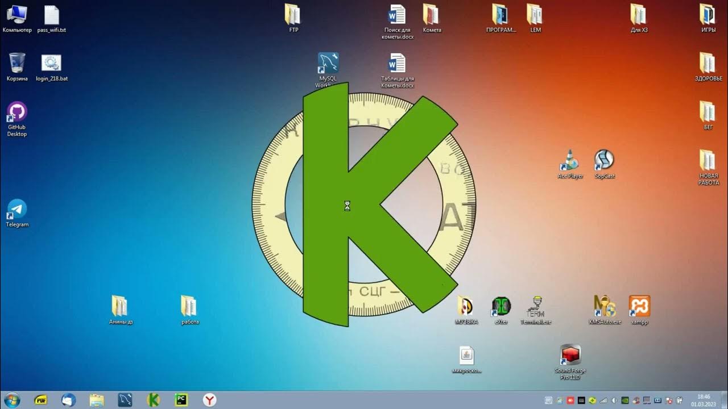The width and height of the screenshot is (728, 409).
Task: Open the БЕГ folder
Action: pyautogui.click(x=708, y=116)
